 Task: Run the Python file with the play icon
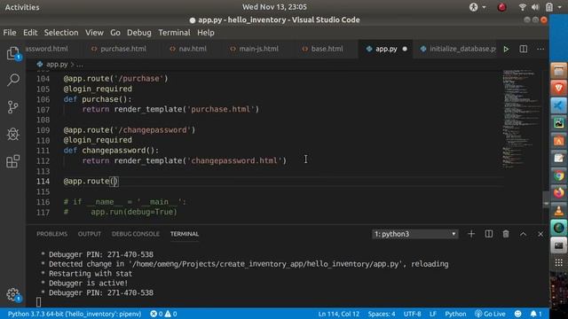(506, 49)
